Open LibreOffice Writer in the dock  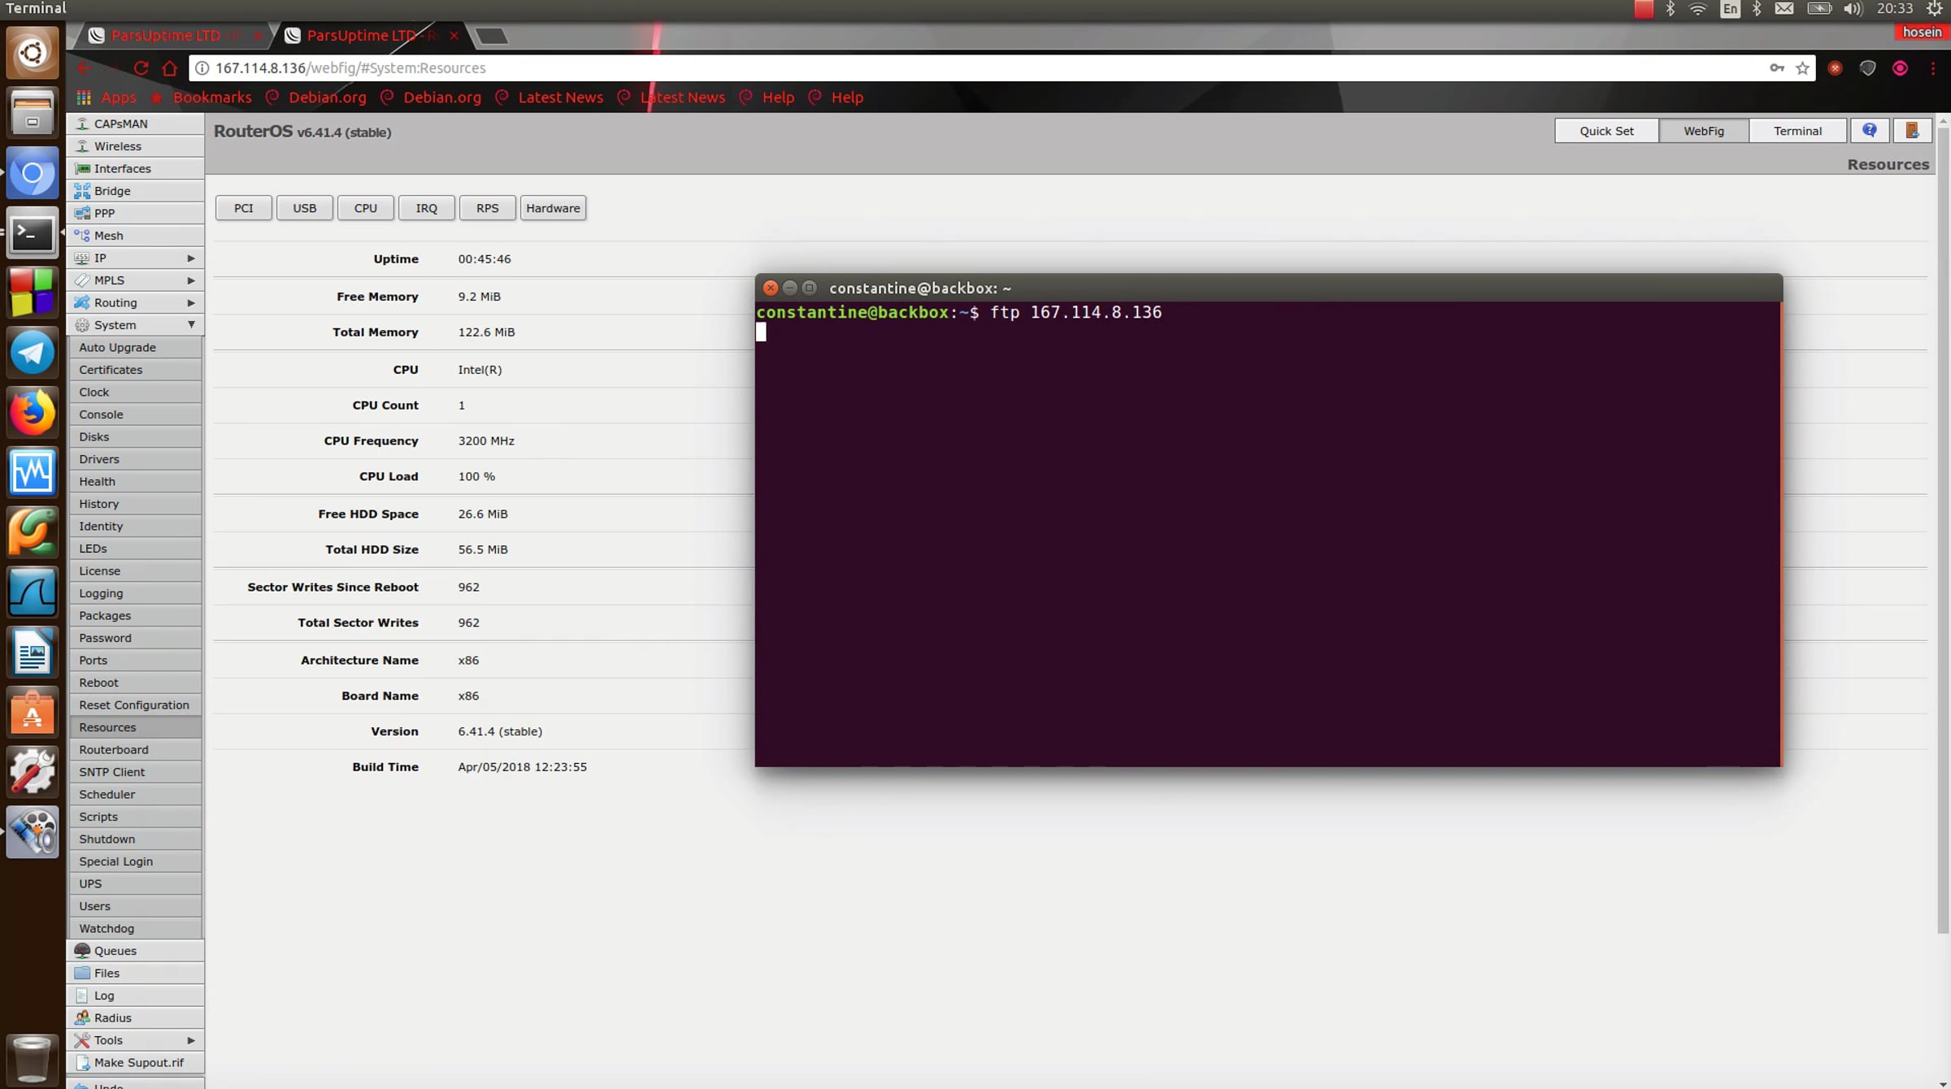pyautogui.click(x=33, y=653)
